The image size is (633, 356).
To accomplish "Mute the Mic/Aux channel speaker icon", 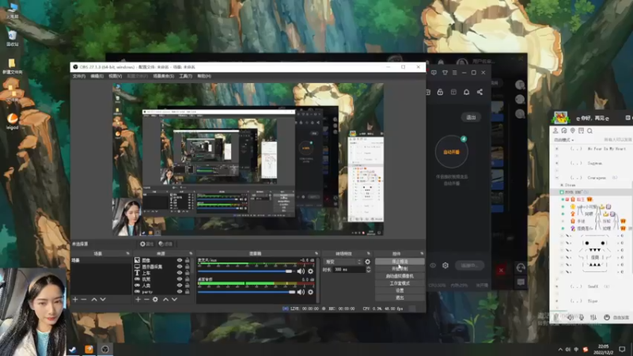I will point(301,271).
